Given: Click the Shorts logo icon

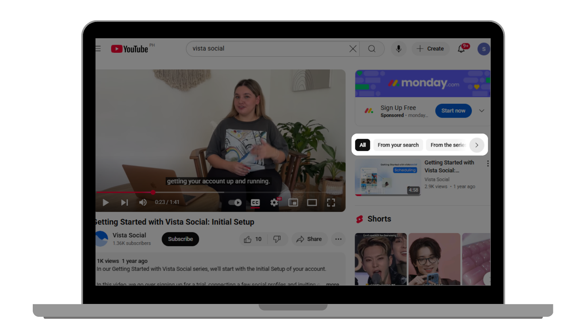Looking at the screenshot, I should (x=360, y=219).
